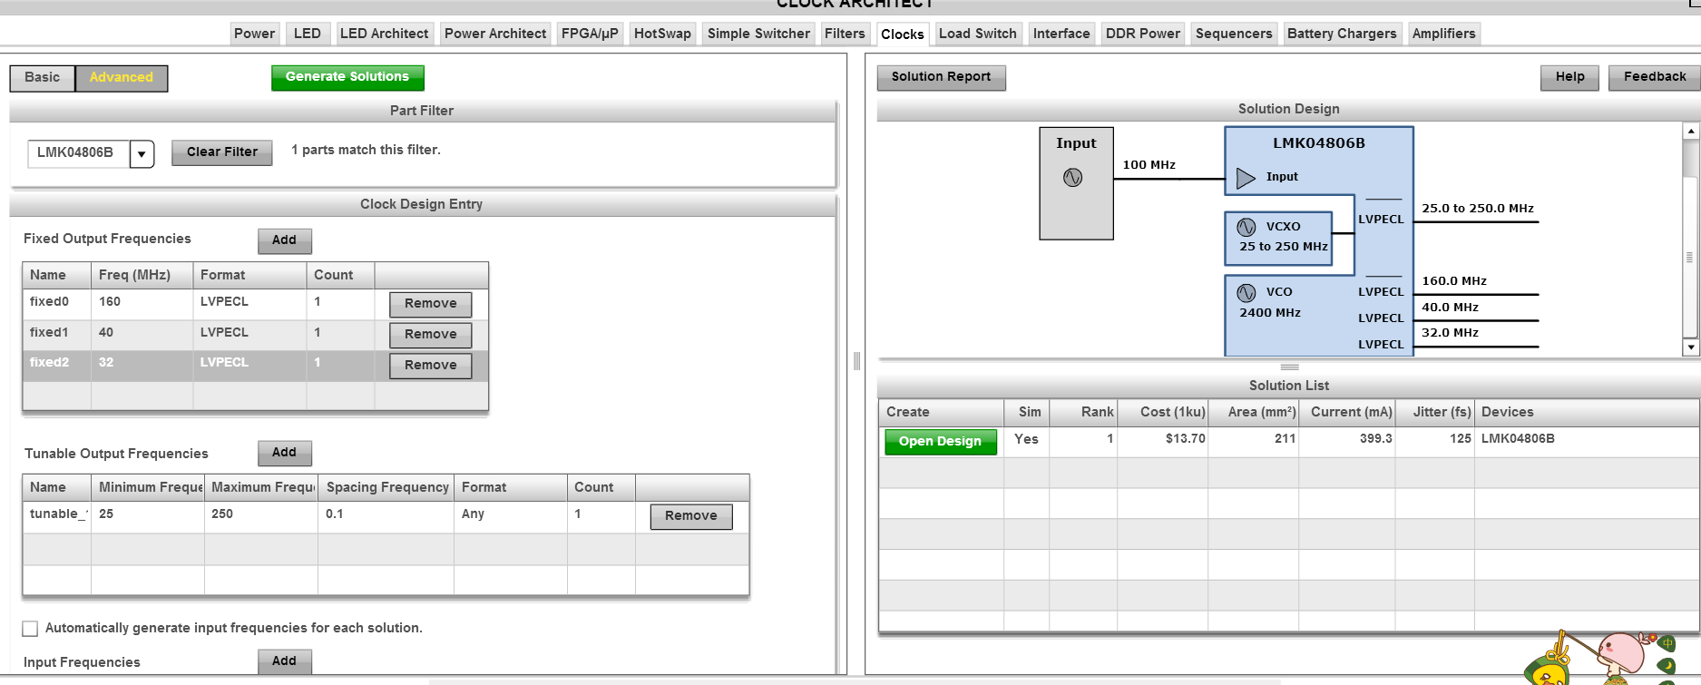
Task: Click the fixed1 frequency cell showing 40
Action: (142, 333)
